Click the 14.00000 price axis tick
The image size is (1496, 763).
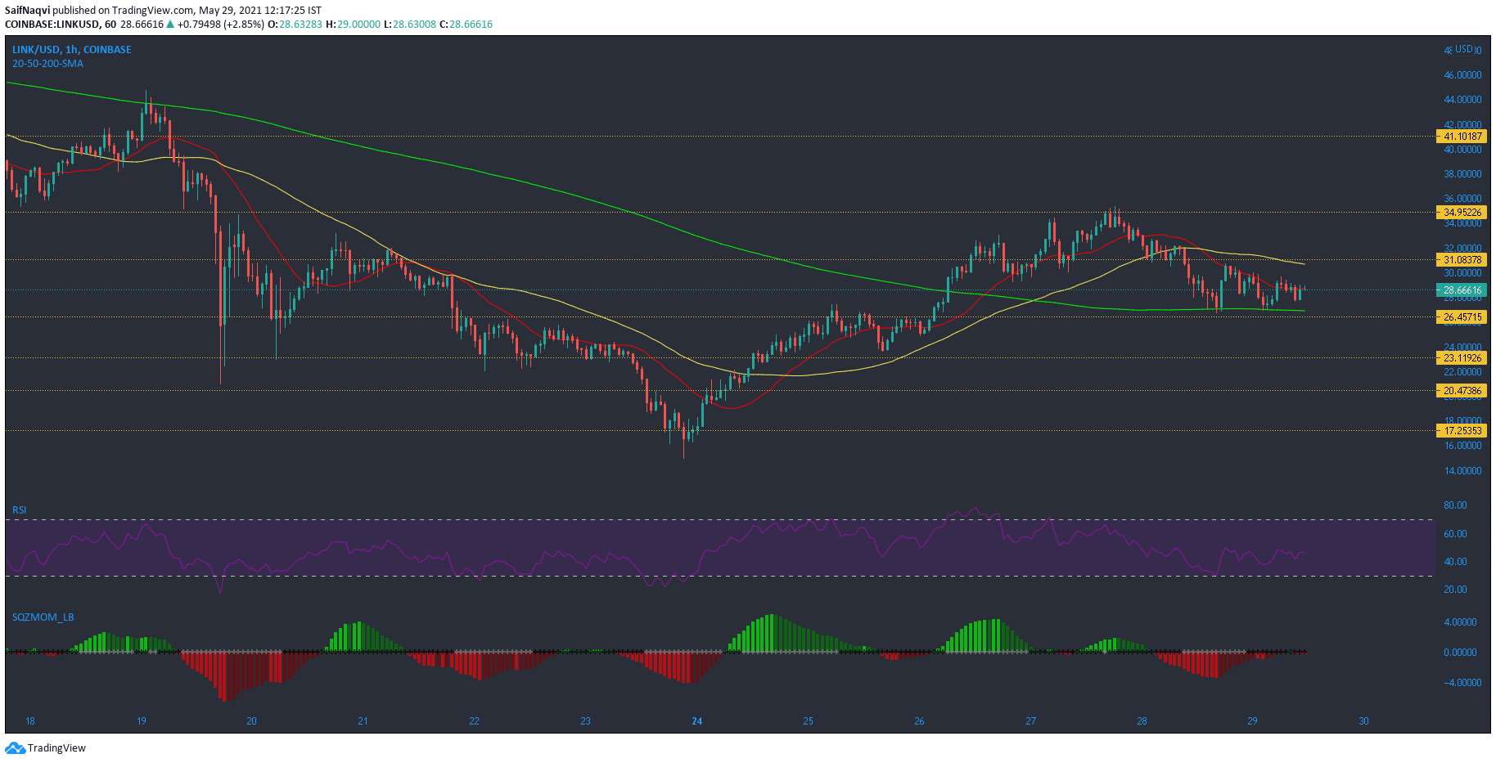tap(1462, 471)
